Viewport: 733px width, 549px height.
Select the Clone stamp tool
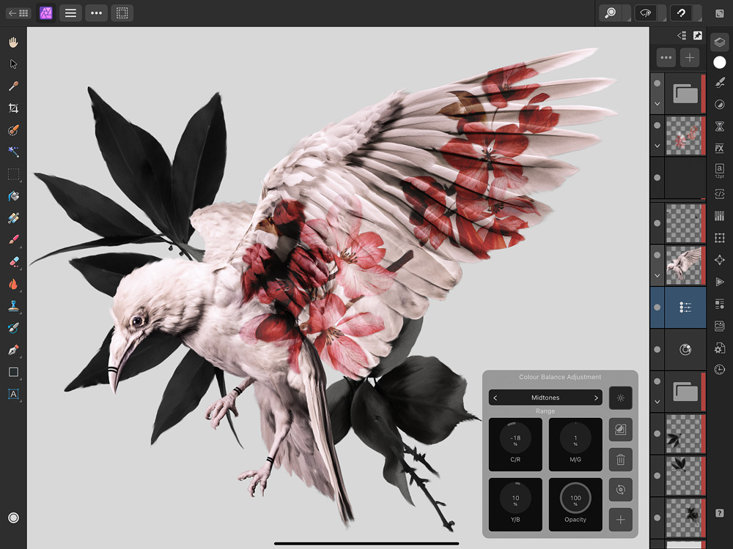click(x=13, y=306)
